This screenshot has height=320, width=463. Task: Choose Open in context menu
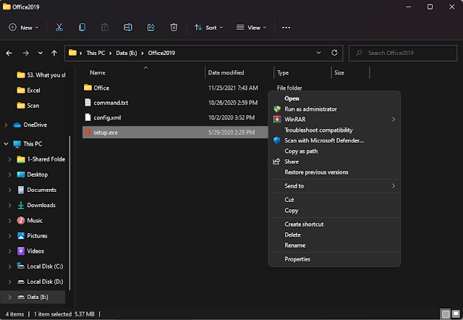tap(334, 98)
